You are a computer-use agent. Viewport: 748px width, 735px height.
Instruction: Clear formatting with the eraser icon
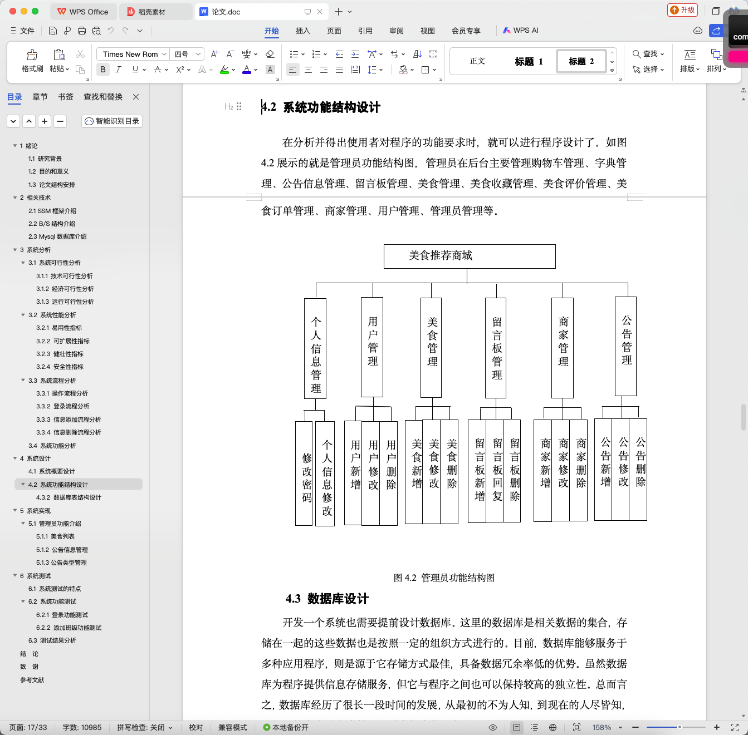click(x=270, y=54)
